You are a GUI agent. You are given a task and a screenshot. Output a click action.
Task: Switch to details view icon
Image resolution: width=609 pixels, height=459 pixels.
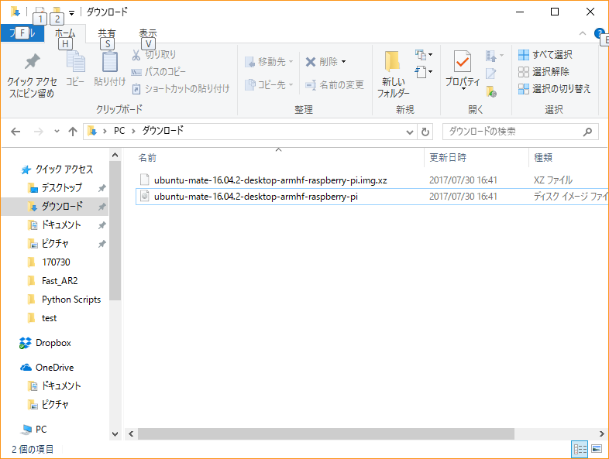(580, 449)
